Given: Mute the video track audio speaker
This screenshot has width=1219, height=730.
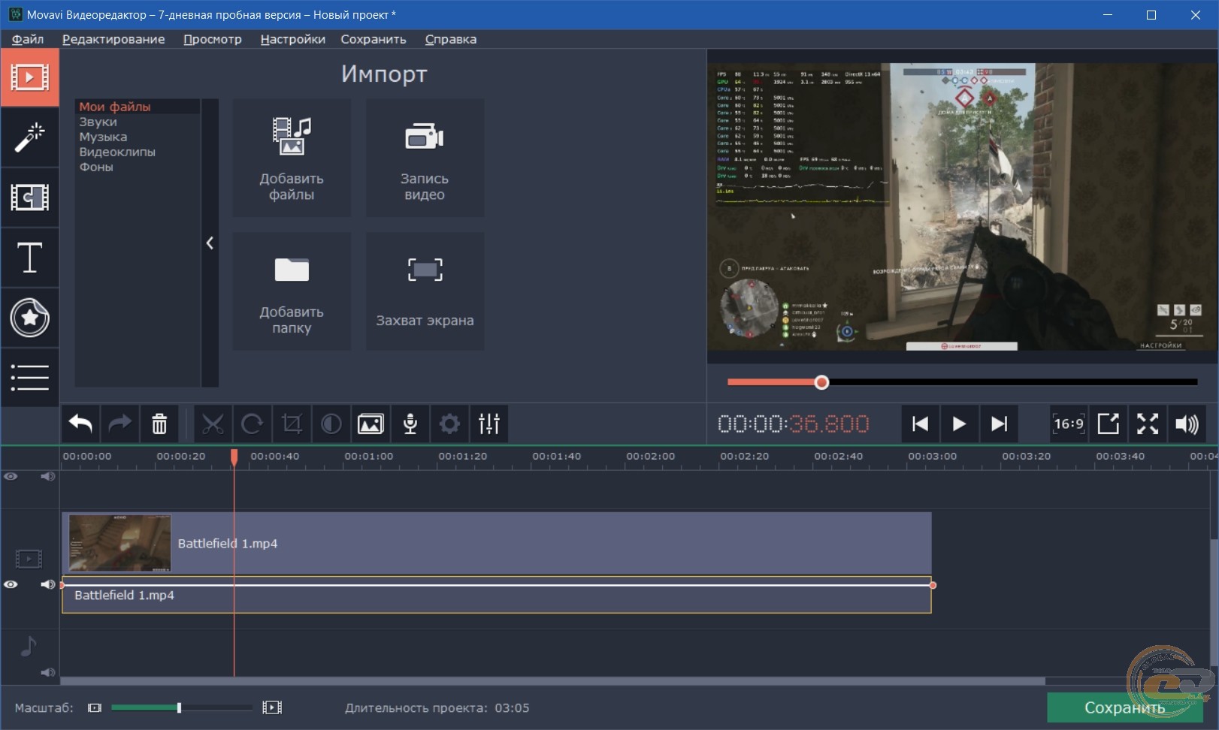Looking at the screenshot, I should point(48,584).
